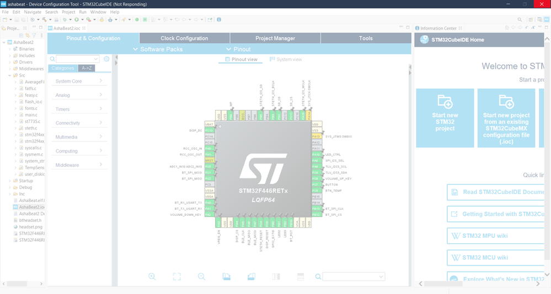Click the gear settings icon near categories search
This screenshot has height=294, width=551.
pyautogui.click(x=106, y=59)
